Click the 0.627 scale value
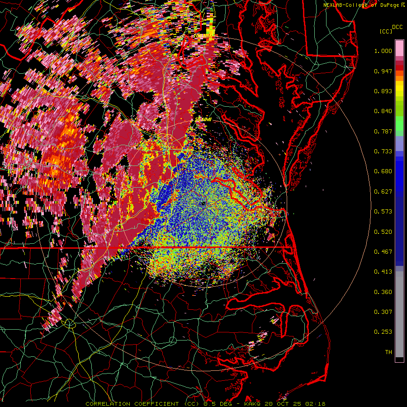The width and height of the screenshot is (407, 407). [x=383, y=192]
